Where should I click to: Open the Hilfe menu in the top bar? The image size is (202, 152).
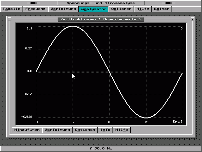(x=143, y=9)
